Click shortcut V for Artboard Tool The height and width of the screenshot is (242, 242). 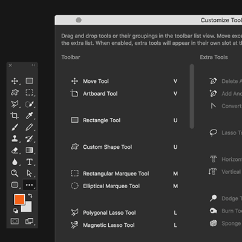pyautogui.click(x=175, y=94)
